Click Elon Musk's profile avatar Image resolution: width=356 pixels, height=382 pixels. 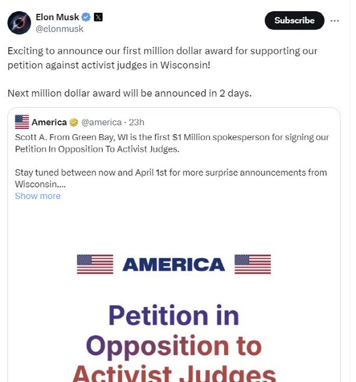[x=19, y=22]
